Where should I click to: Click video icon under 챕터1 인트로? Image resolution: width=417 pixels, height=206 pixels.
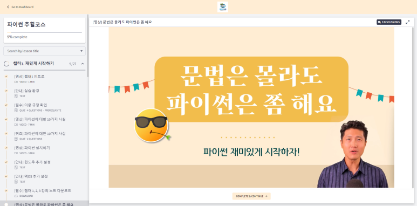click(16, 82)
